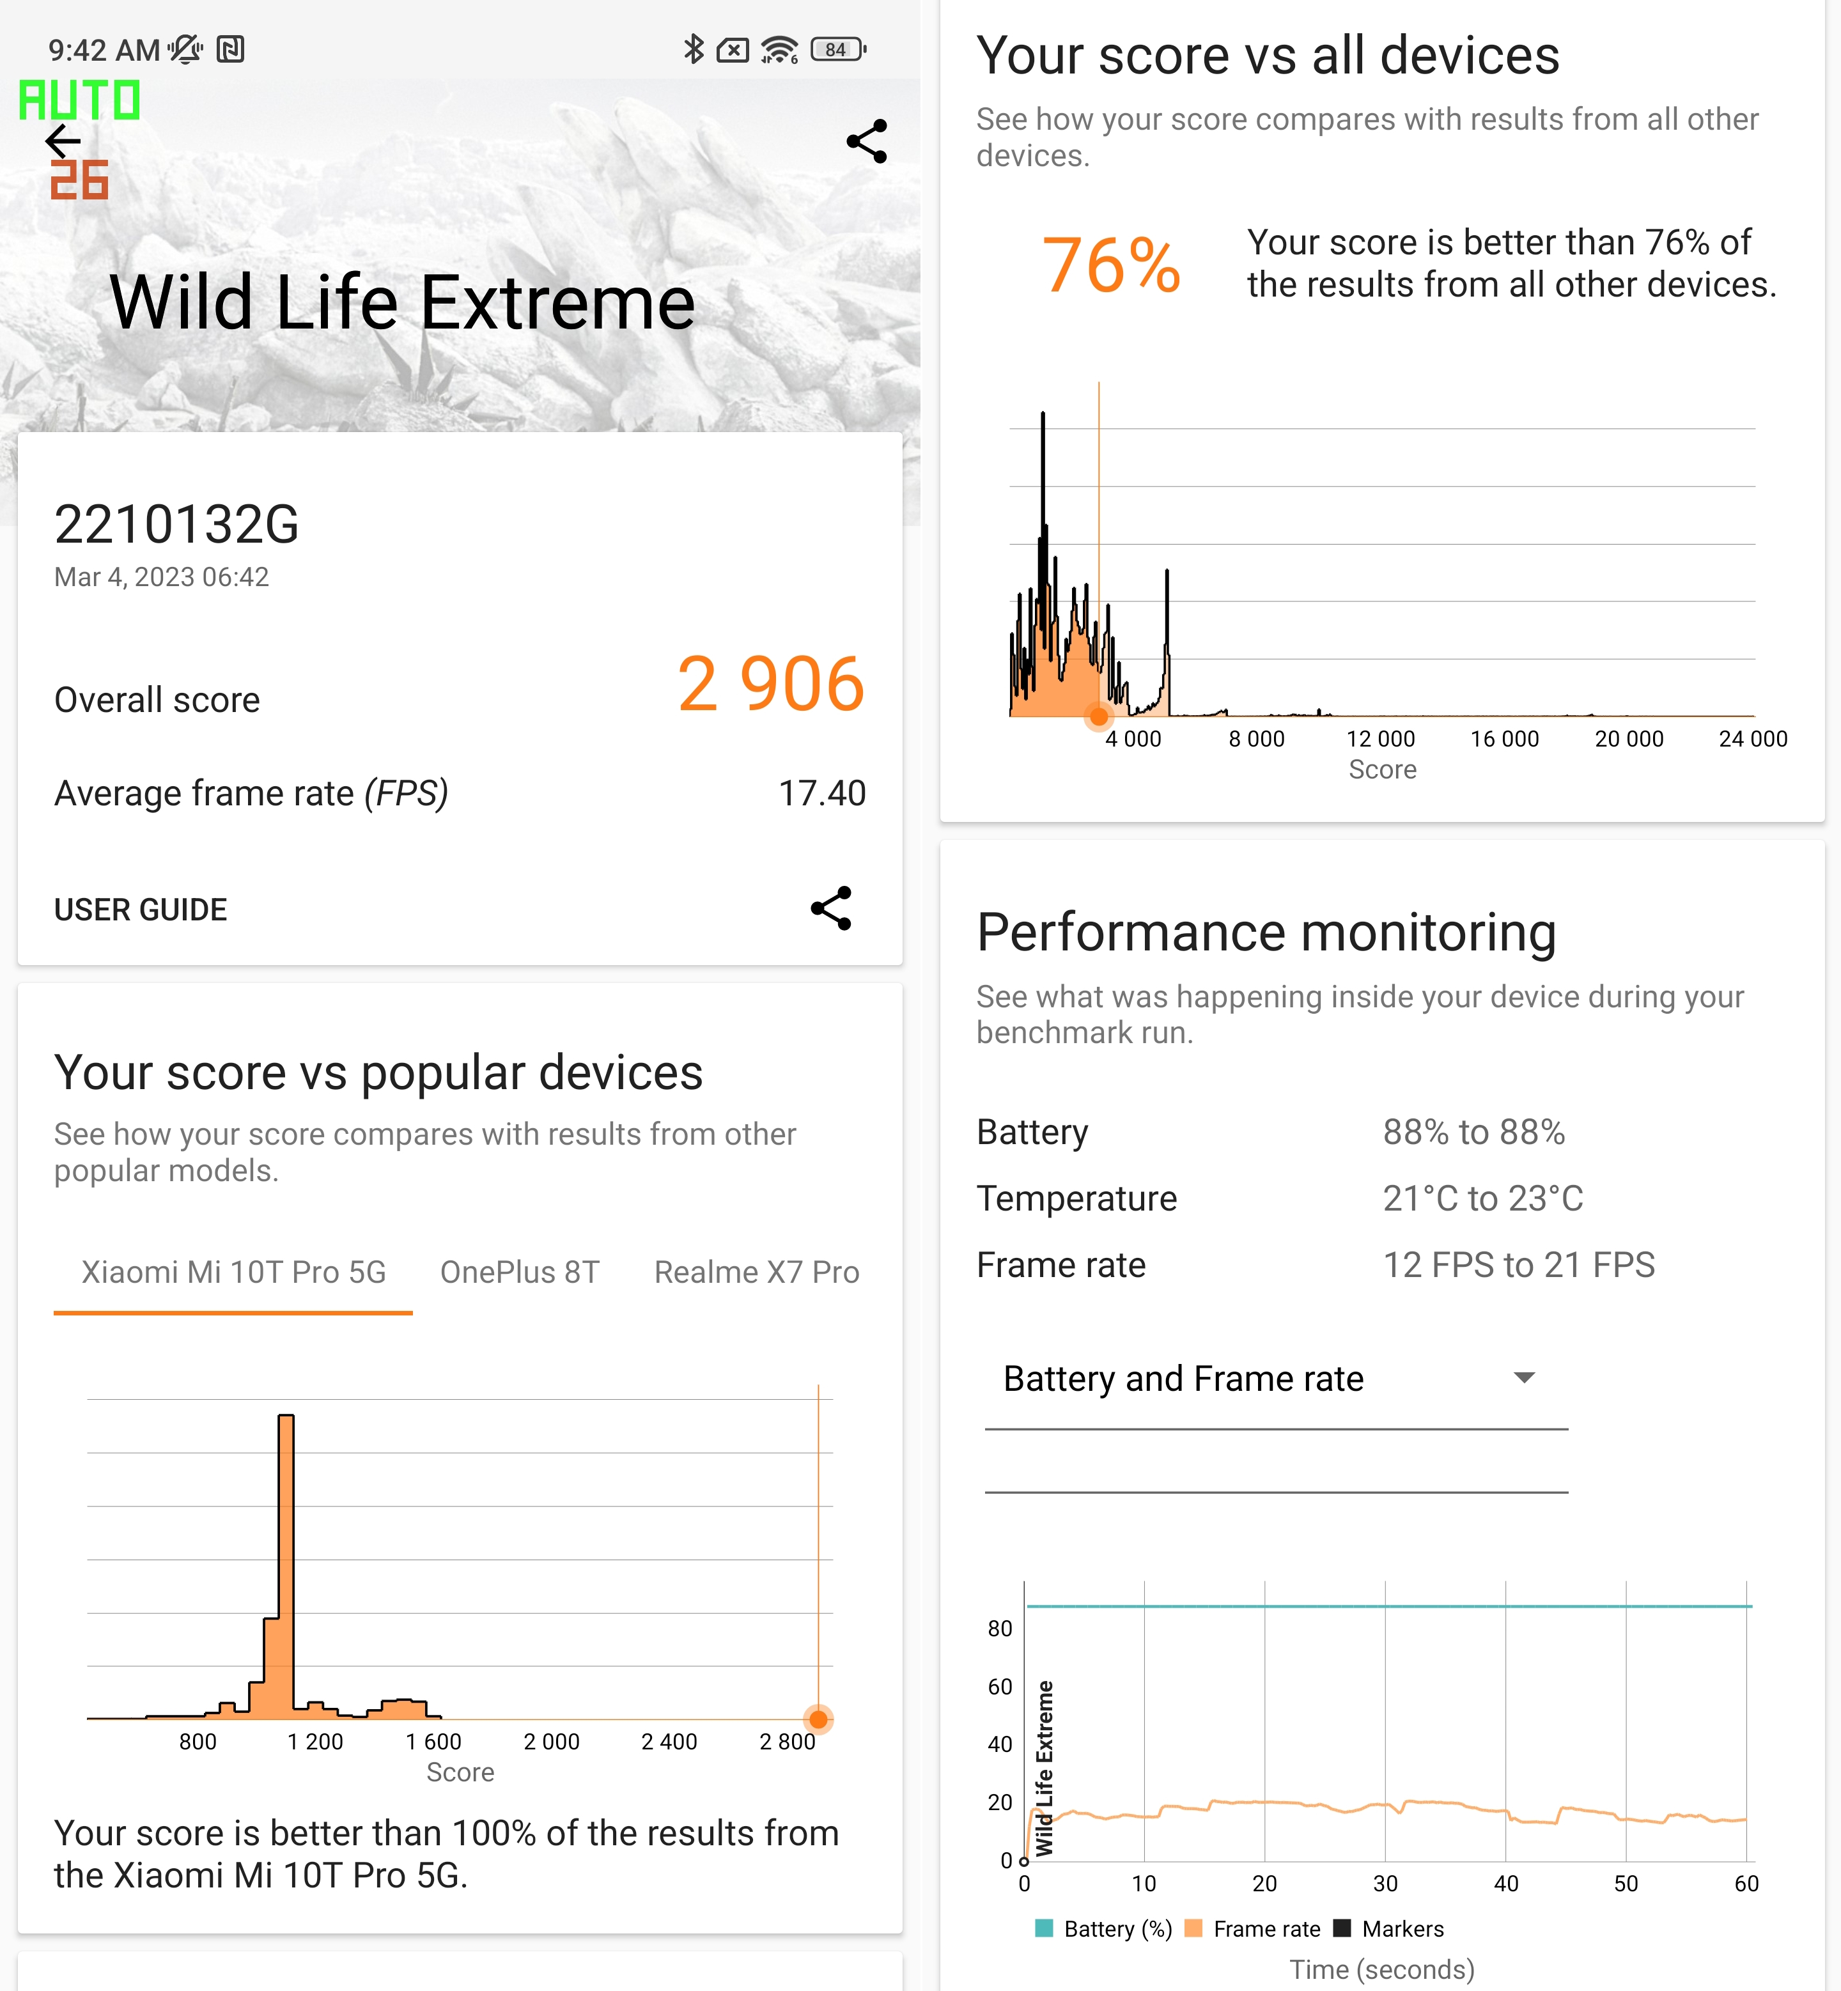1841x1991 pixels.
Task: Click the orange score marker on popular devices chart
Action: tap(818, 1719)
